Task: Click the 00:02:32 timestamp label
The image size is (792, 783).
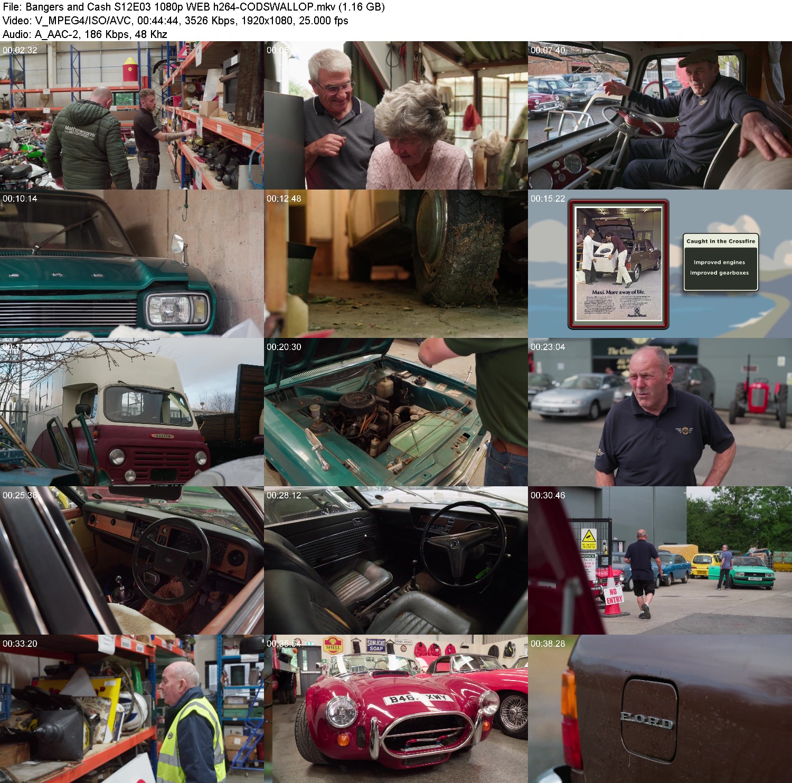Action: tap(20, 50)
